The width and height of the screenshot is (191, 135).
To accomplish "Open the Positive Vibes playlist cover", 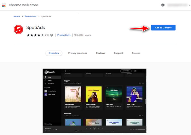I will pos(73,94).
